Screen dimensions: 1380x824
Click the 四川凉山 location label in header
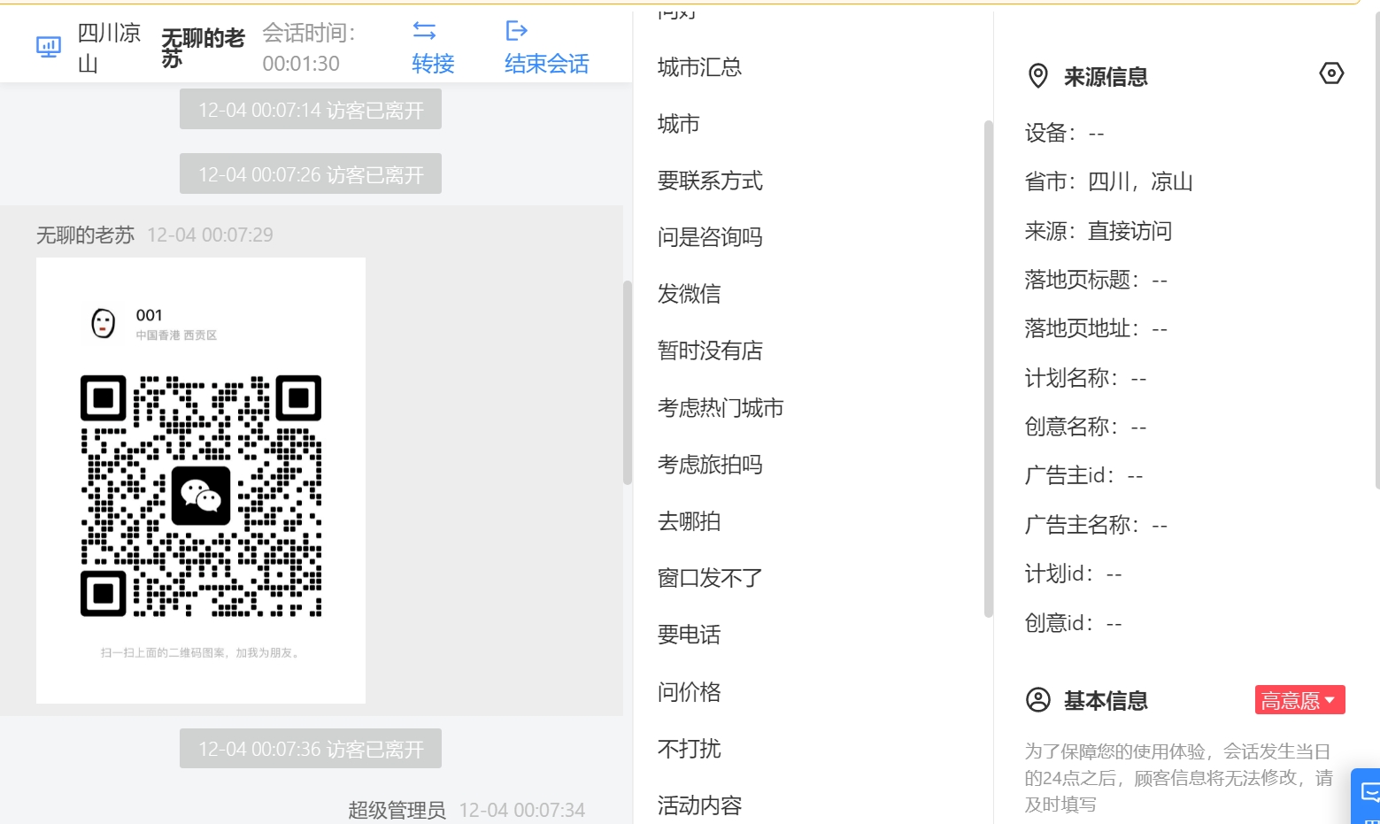pos(109,48)
